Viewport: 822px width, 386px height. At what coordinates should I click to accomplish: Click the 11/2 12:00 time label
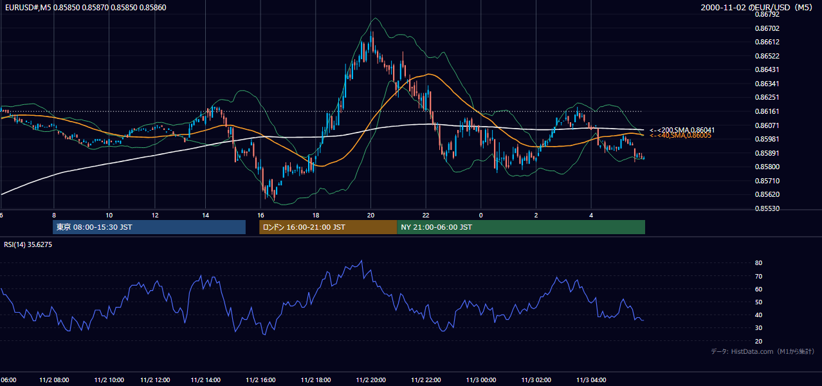tap(154, 380)
